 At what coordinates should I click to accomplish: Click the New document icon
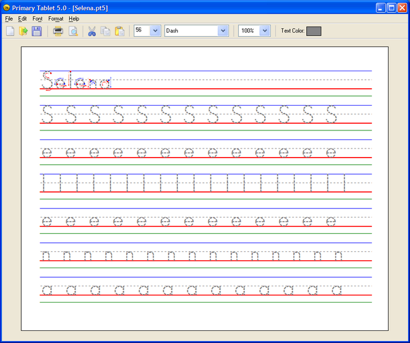coord(10,31)
